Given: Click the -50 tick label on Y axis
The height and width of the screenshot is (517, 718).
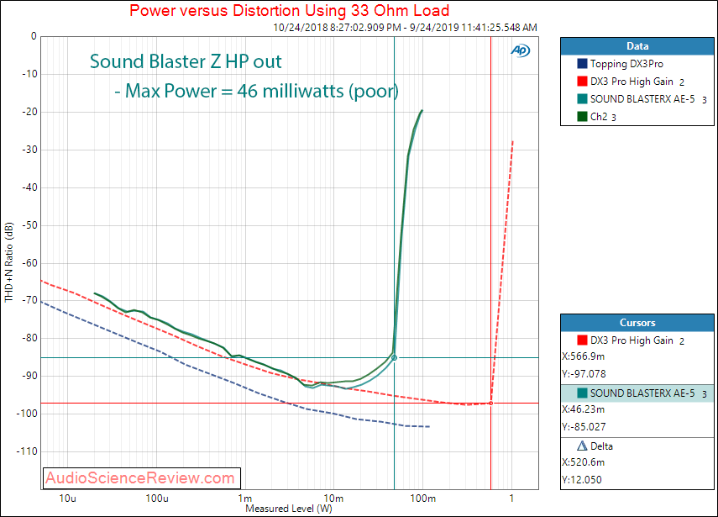Looking at the screenshot, I should [x=29, y=225].
